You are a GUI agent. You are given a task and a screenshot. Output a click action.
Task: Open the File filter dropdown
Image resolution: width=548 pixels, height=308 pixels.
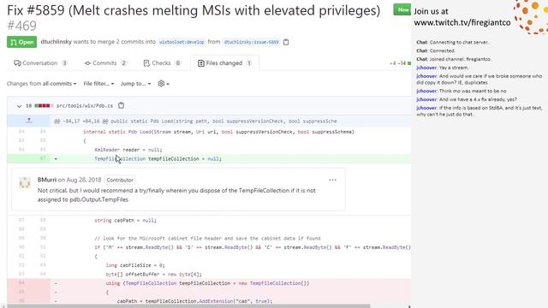pos(98,84)
